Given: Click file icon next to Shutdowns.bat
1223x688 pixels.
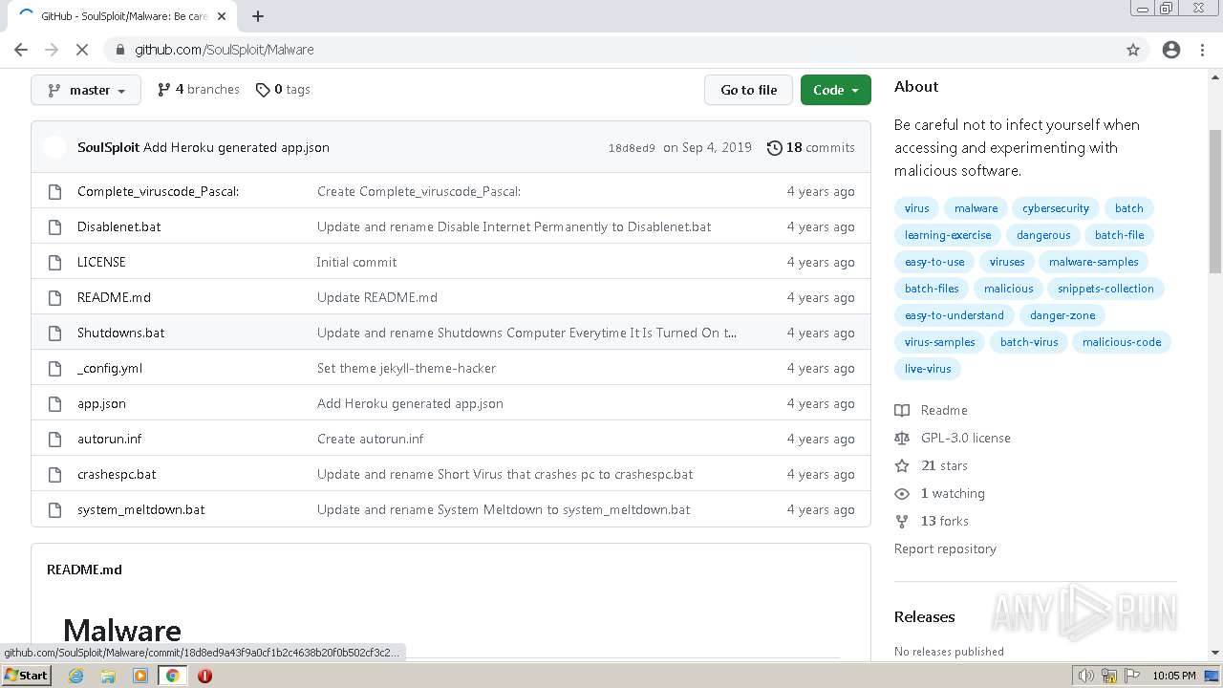Looking at the screenshot, I should click(54, 333).
